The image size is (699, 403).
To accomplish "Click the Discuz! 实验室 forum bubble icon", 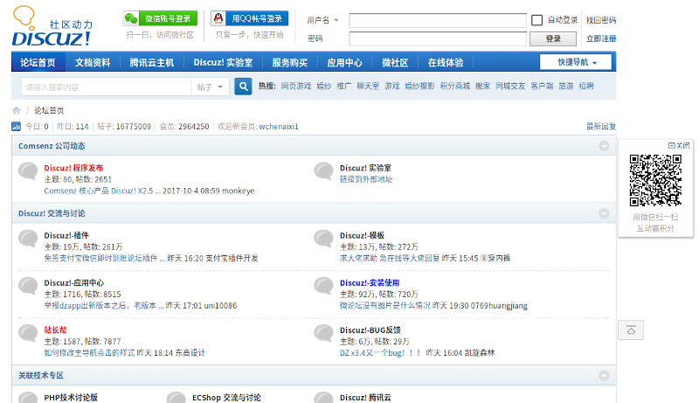I will coord(323,171).
